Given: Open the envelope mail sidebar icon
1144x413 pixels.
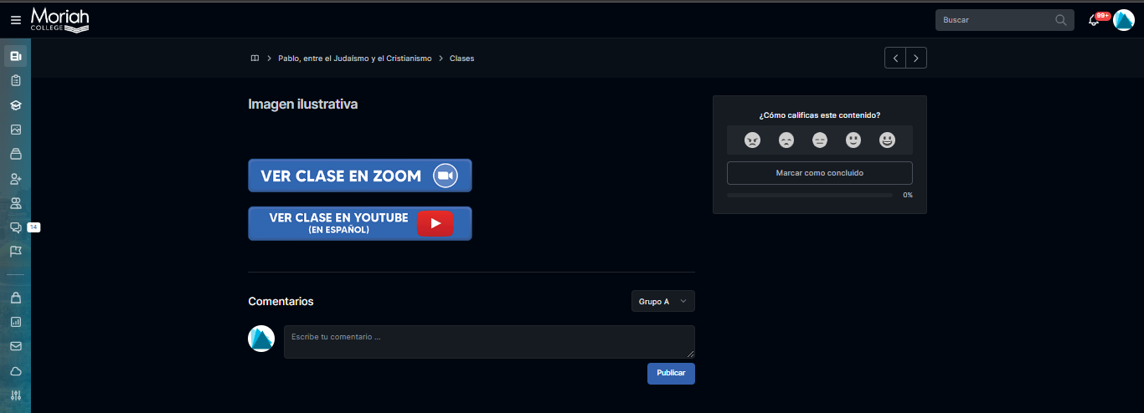Looking at the screenshot, I should click(15, 346).
